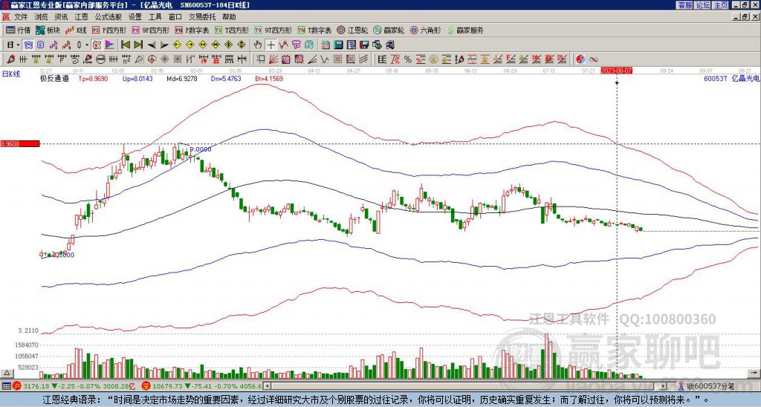Click the 行情 toolbar button
Viewport: 761px width, 407px height.
(x=19, y=30)
